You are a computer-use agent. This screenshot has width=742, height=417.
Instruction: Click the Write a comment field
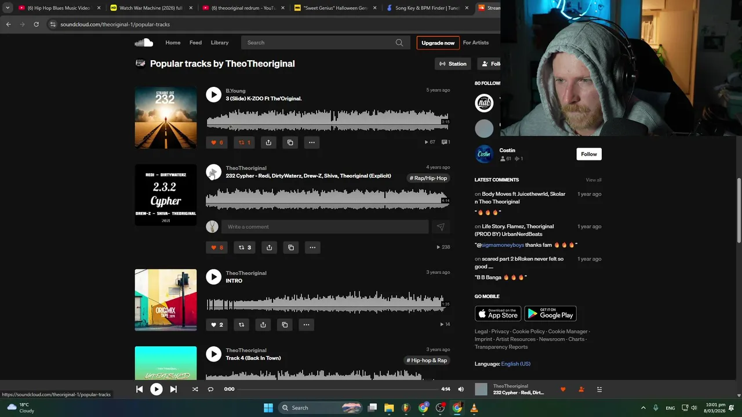[325, 227]
